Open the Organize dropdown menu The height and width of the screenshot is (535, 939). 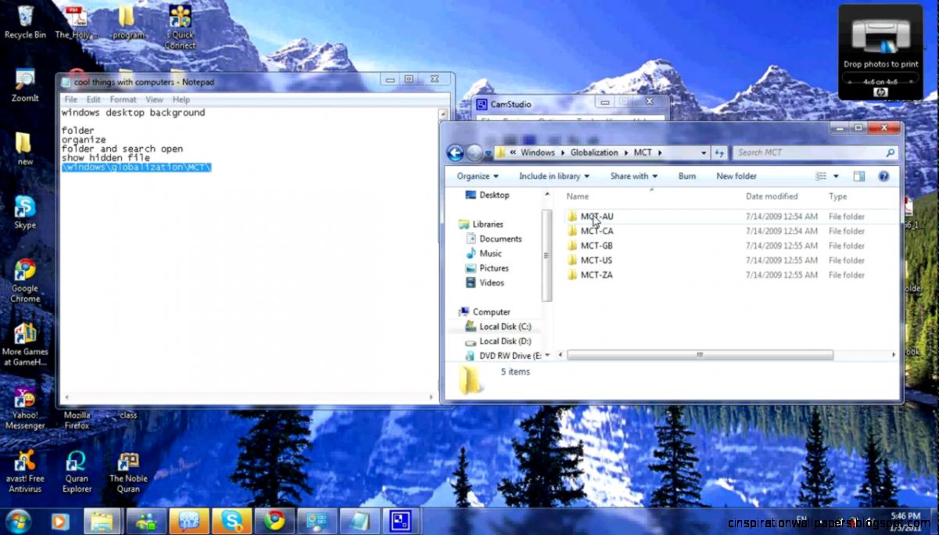pos(476,175)
